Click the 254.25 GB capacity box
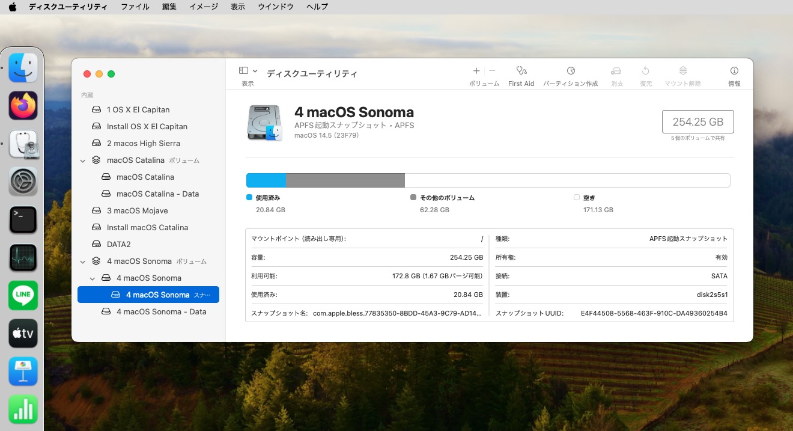This screenshot has width=793, height=431. tap(697, 122)
